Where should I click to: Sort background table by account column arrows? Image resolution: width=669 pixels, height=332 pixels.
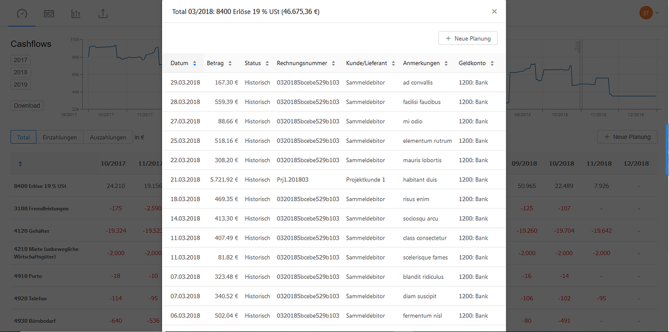coord(20,164)
